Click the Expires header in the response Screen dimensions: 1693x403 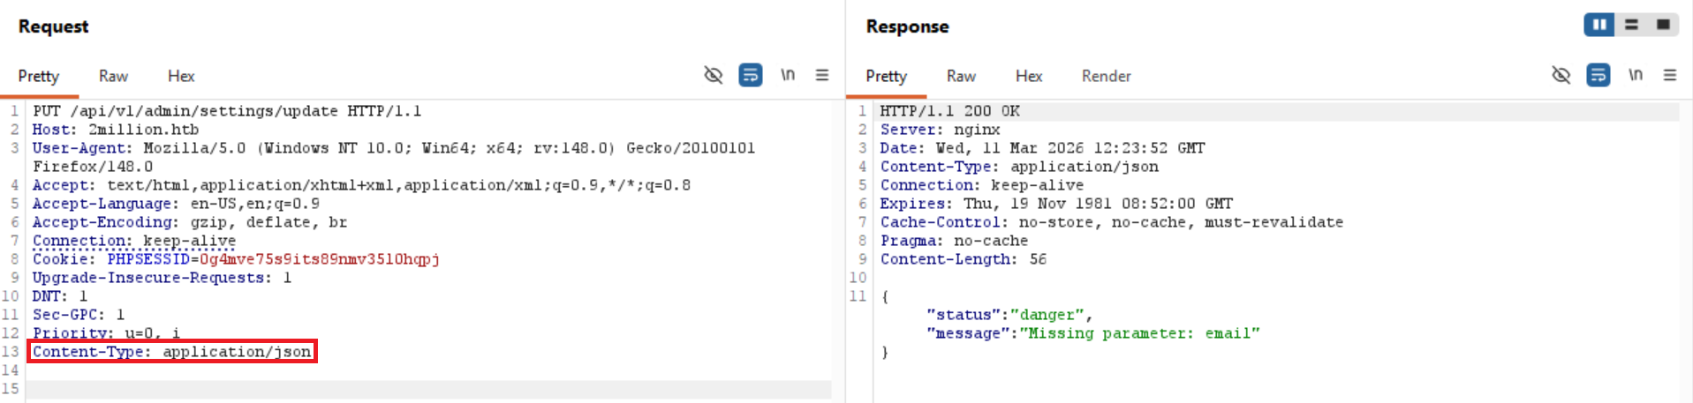click(x=1056, y=204)
